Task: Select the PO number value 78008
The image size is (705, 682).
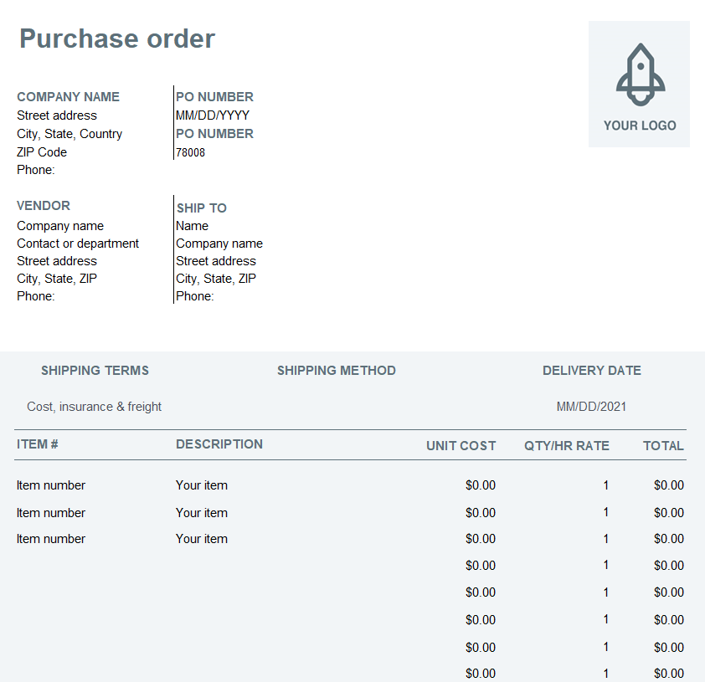Action: point(190,152)
